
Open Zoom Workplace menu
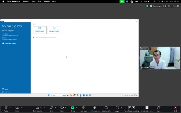click(x=14, y=1)
